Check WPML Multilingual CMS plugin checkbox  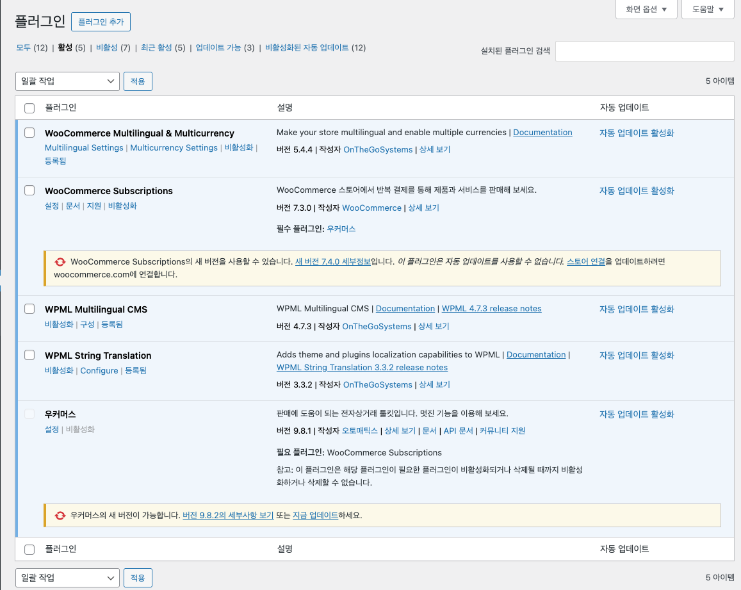click(x=29, y=309)
